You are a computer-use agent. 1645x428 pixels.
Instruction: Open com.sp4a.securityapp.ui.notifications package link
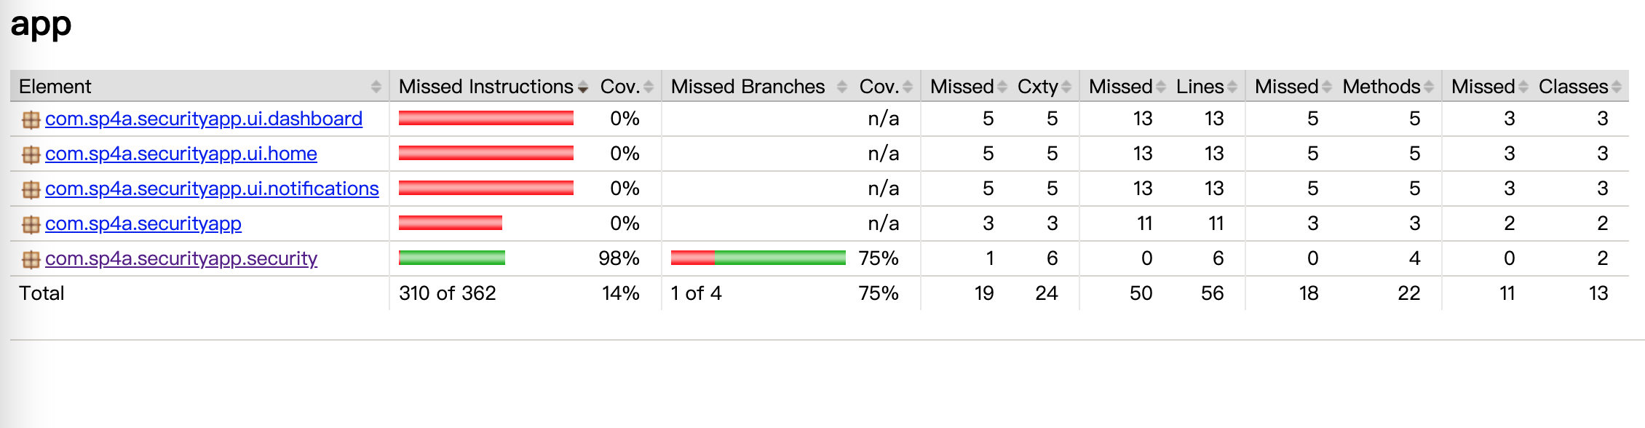[x=211, y=189]
